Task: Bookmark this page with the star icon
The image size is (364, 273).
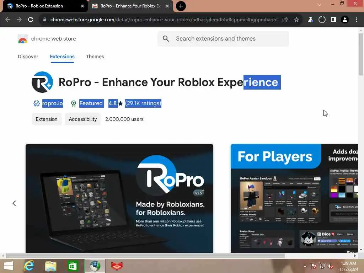Action: click(x=296, y=20)
